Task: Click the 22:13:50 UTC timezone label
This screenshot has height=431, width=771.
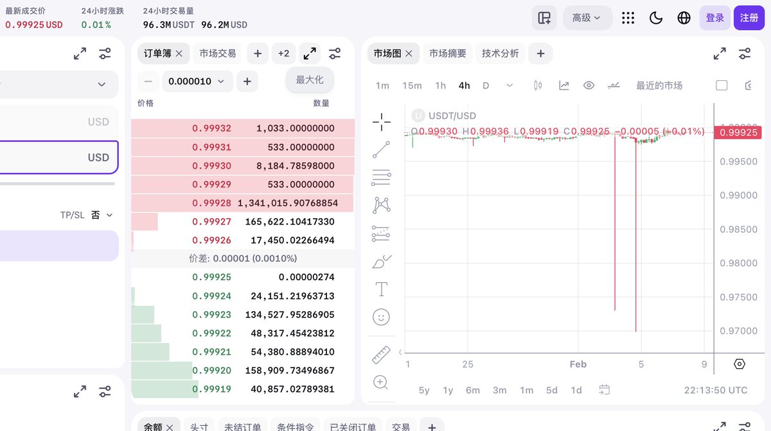Action: [716, 390]
